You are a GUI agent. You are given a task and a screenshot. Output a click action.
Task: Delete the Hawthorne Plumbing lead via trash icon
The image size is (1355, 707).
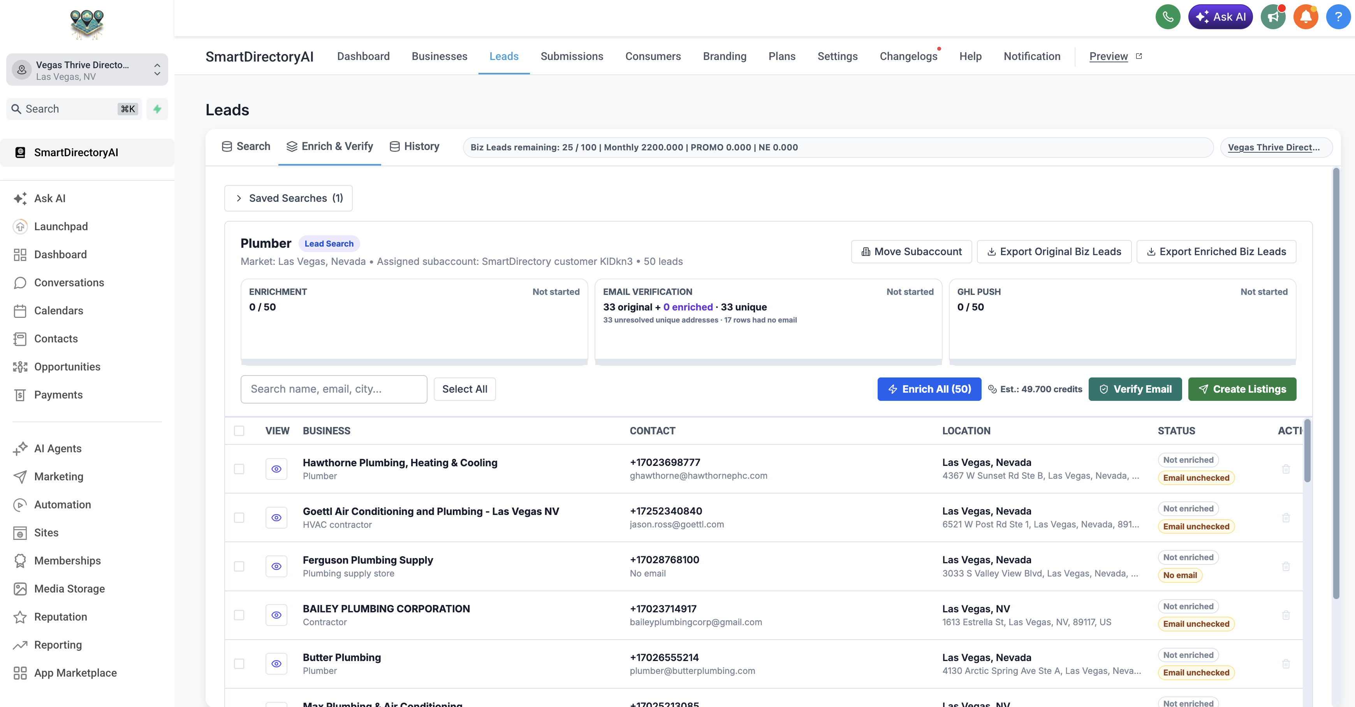pyautogui.click(x=1286, y=469)
